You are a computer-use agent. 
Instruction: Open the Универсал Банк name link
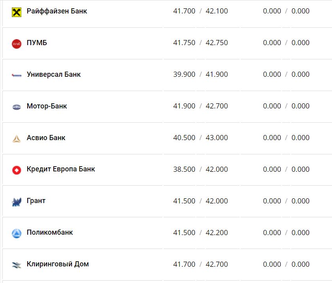[54, 74]
